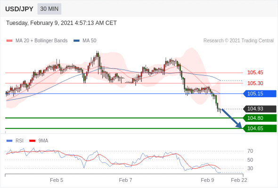Select the black 104.93 current price tag

click(x=260, y=109)
